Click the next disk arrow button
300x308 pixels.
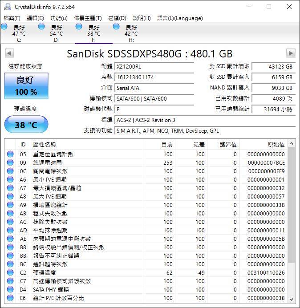coord(291,53)
